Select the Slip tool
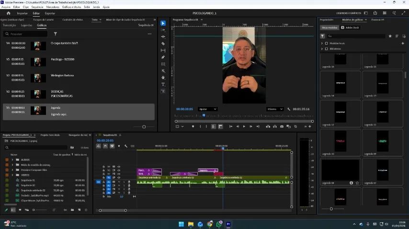The height and width of the screenshot is (229, 409). click(x=163, y=50)
